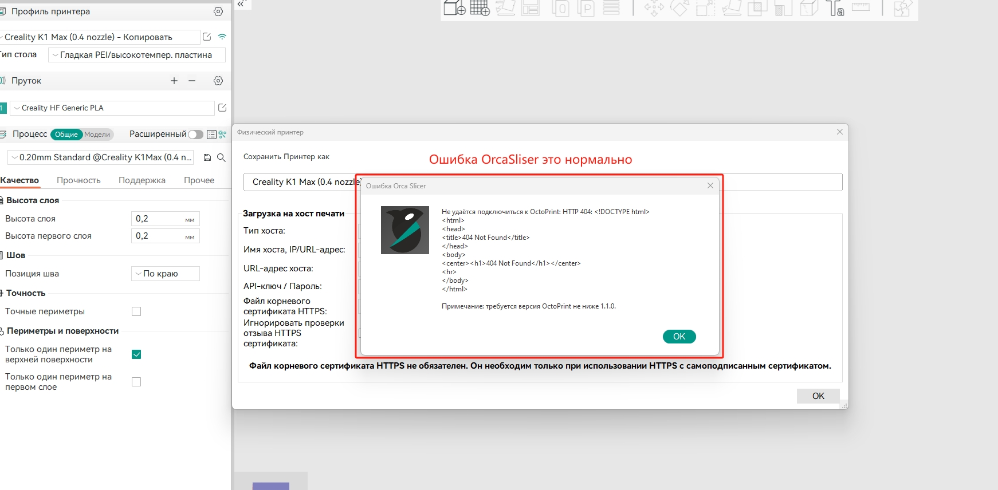Click the Периметры и поверхности section header
Viewport: 998px width, 490px height.
tap(62, 331)
